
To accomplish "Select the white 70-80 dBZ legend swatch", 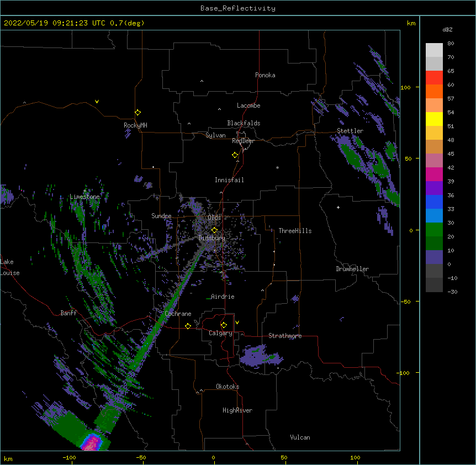I will coord(434,50).
